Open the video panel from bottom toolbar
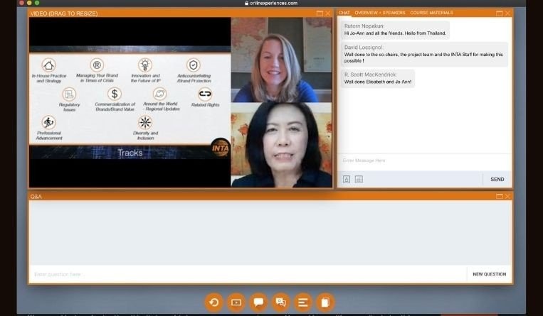 (x=236, y=303)
